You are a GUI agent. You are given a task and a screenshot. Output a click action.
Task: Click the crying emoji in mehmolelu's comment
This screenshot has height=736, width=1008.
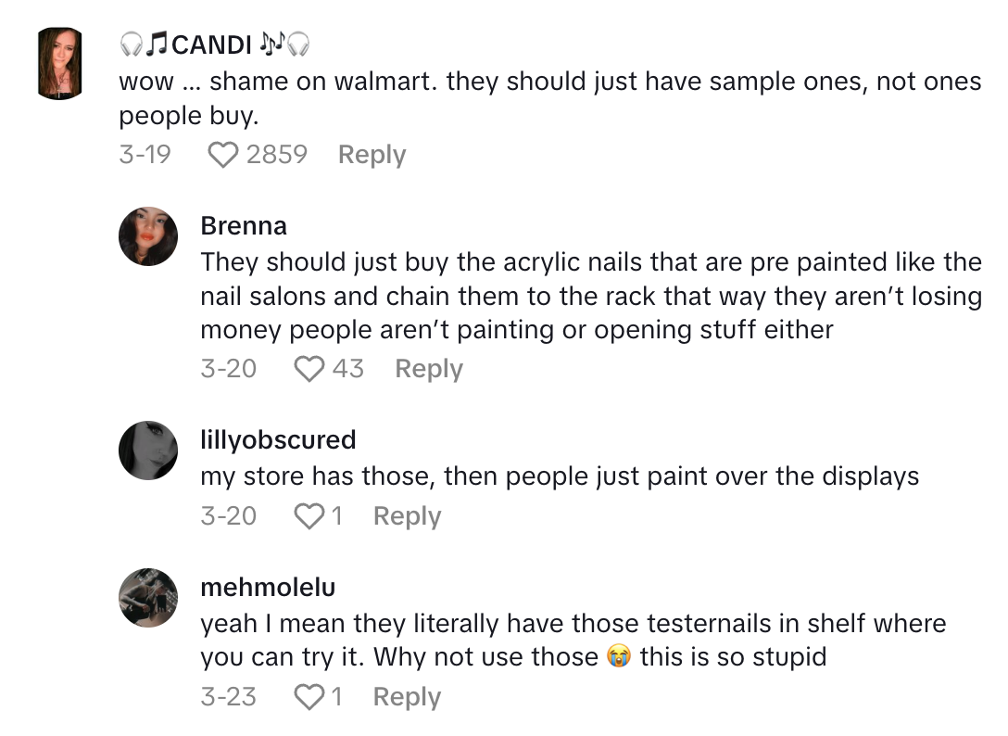coord(619,657)
